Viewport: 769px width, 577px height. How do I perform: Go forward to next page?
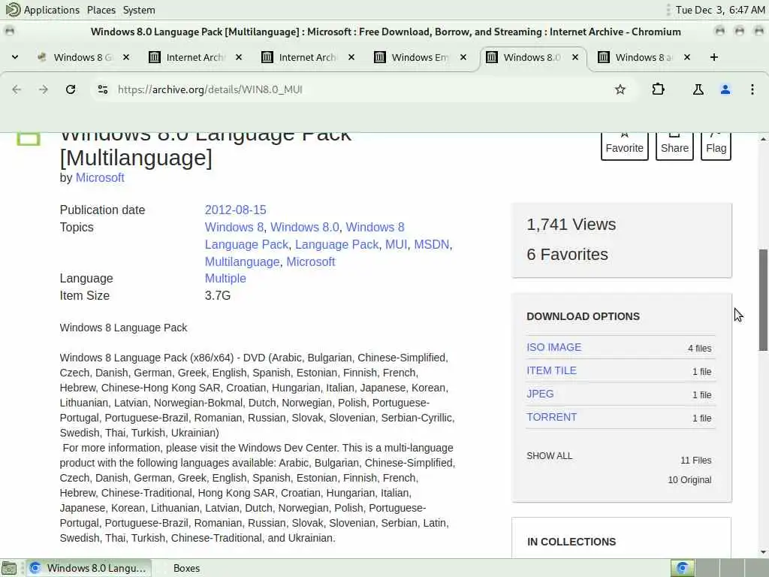click(x=44, y=89)
